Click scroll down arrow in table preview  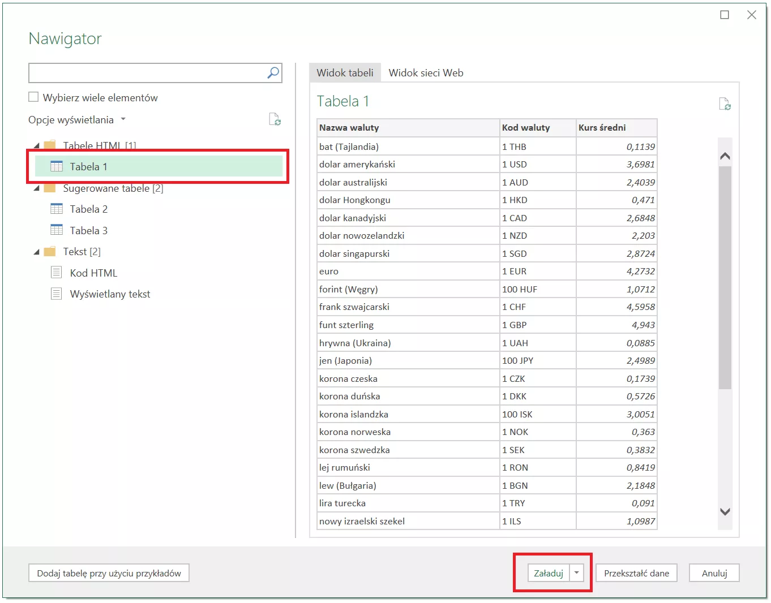[725, 511]
